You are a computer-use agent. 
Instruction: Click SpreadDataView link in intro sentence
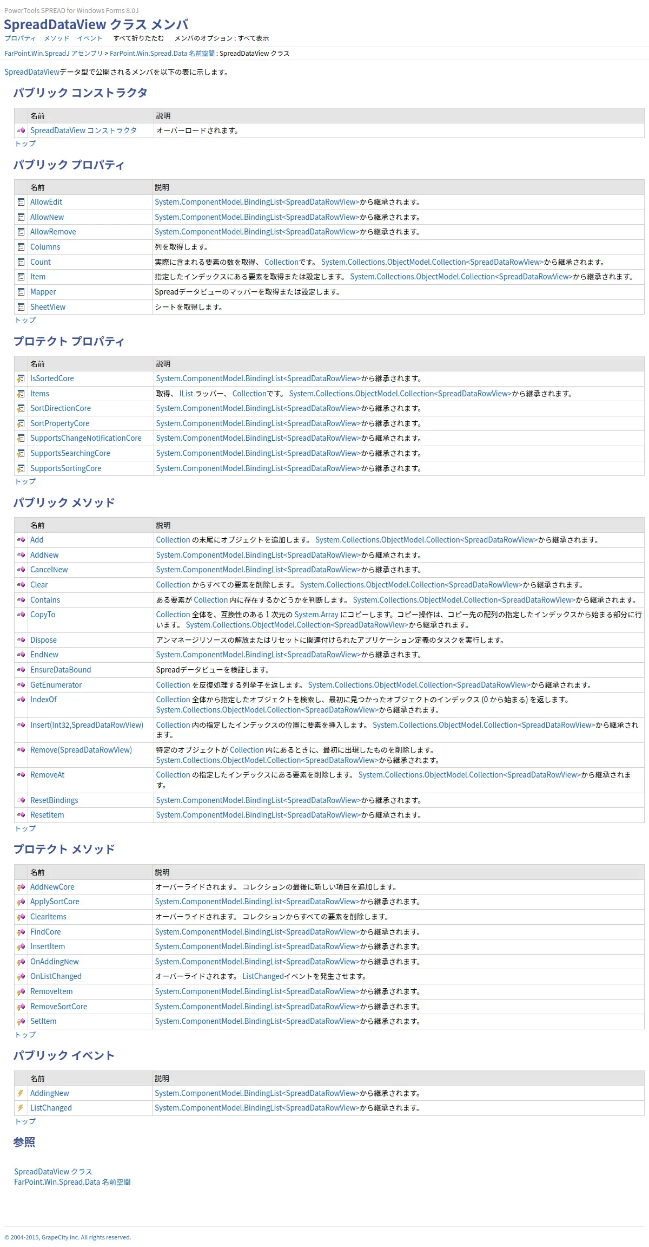tap(32, 72)
